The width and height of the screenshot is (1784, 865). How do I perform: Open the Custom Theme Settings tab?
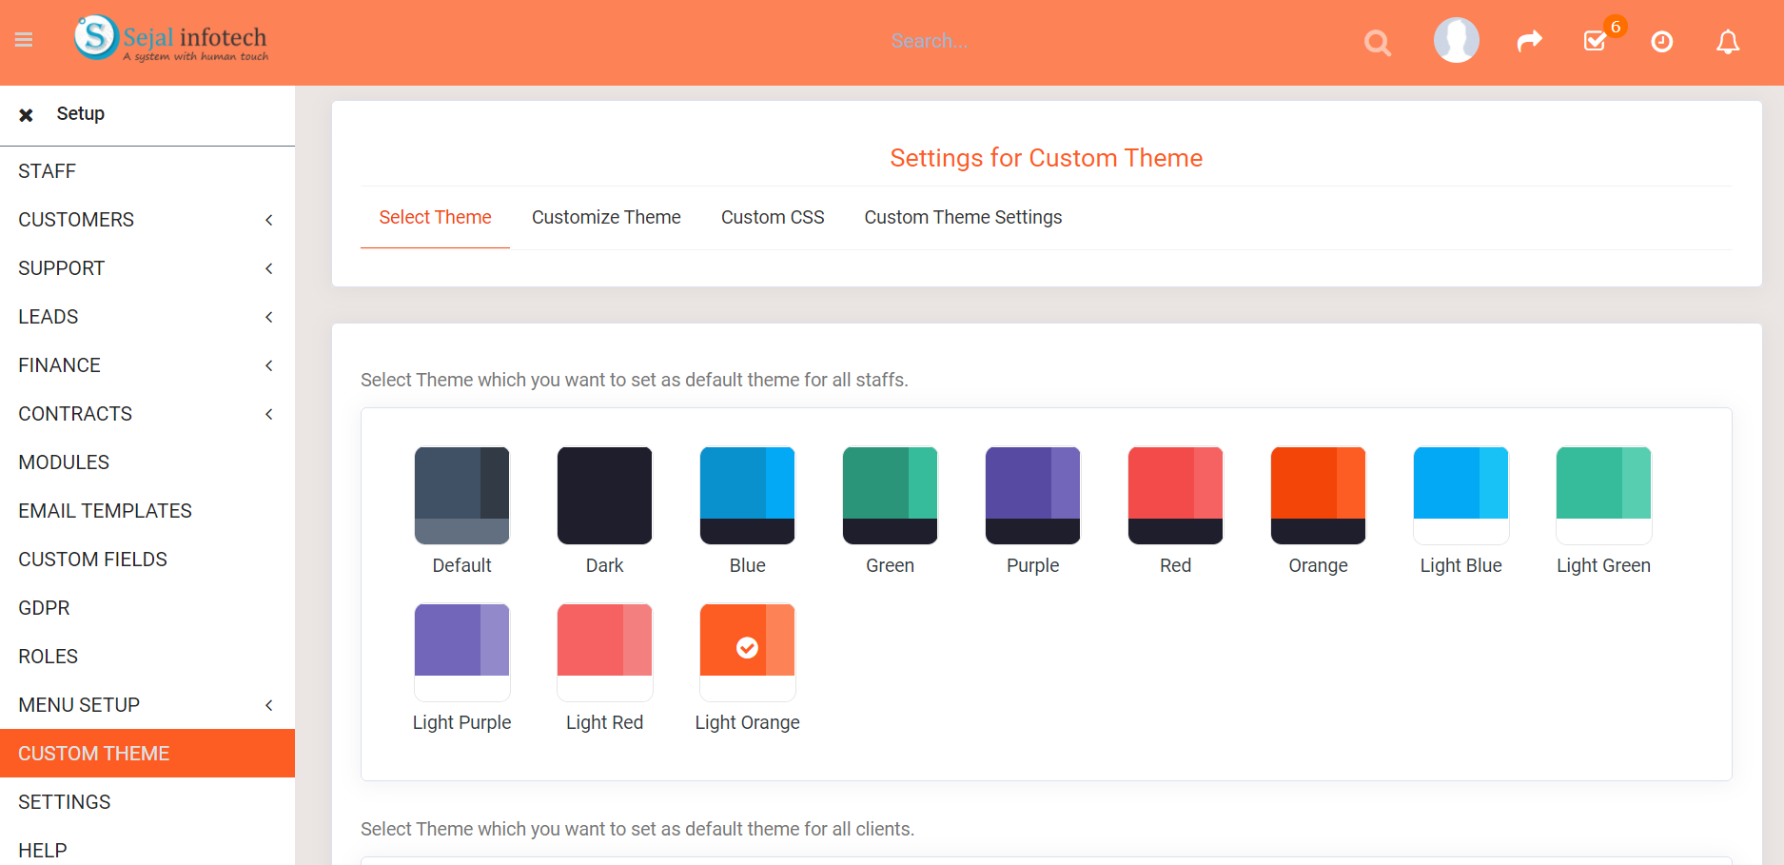(x=963, y=217)
